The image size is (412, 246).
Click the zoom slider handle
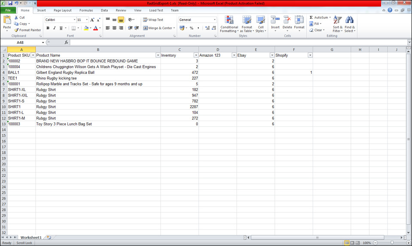[392, 243]
